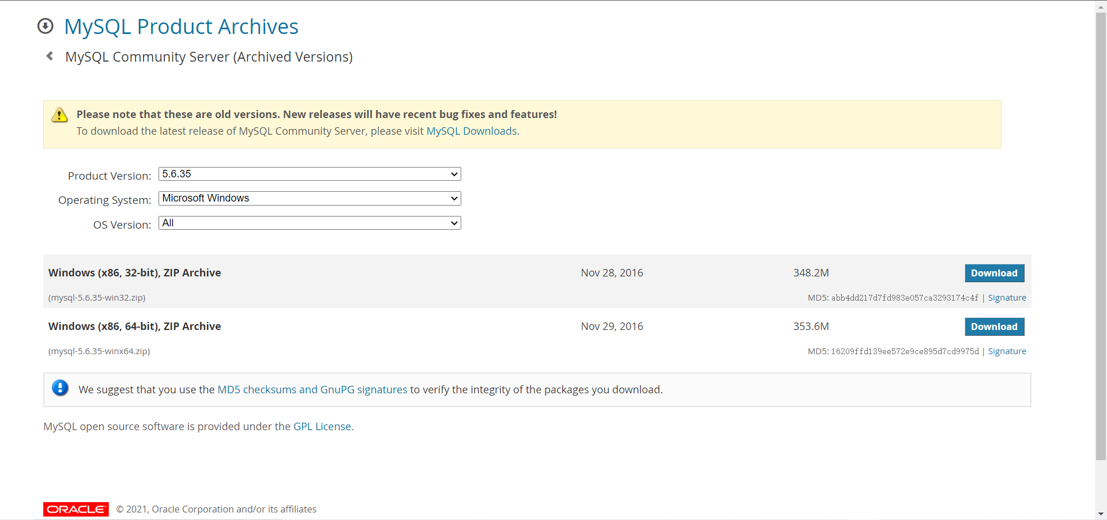The image size is (1107, 520).
Task: Click the OS Version label
Action: [x=122, y=225]
